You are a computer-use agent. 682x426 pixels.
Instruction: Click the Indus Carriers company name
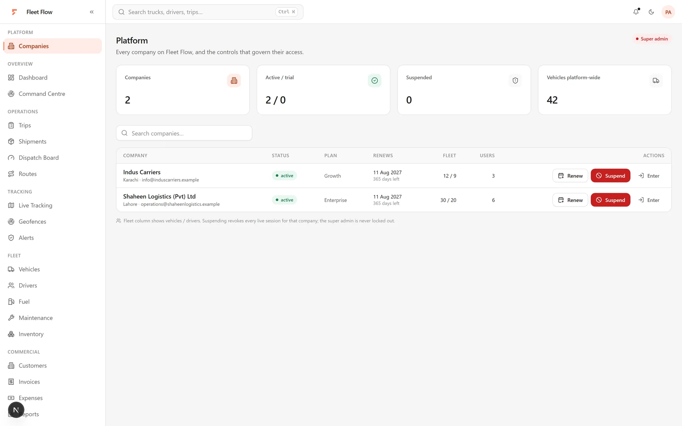click(142, 172)
